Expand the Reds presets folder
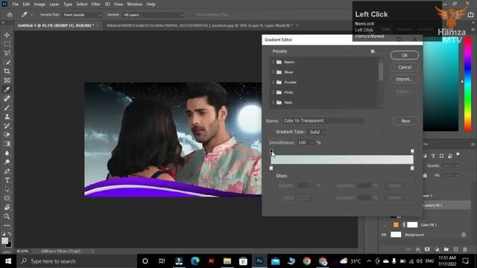This screenshot has height=268, width=477. [x=274, y=103]
